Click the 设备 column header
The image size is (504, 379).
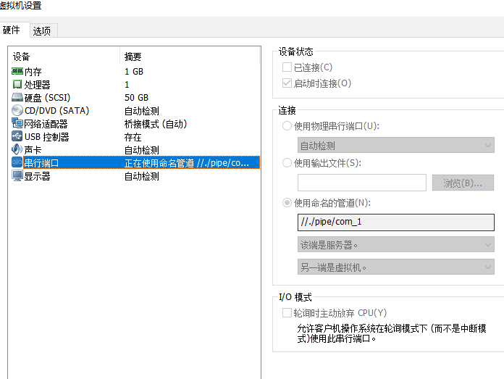(21, 57)
